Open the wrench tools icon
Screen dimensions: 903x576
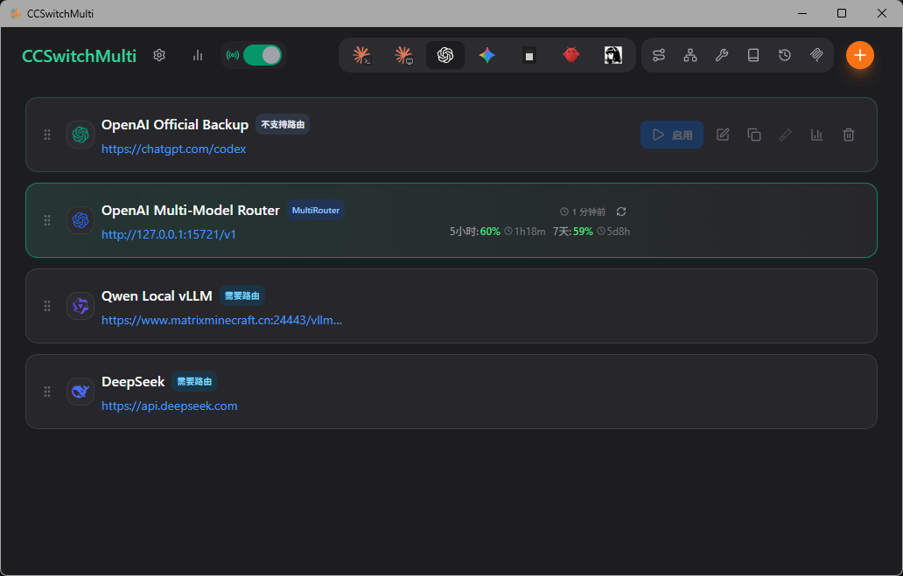[722, 55]
